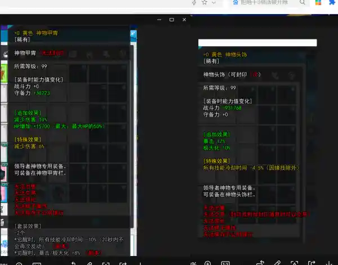Click '[稀有]' under the headgear title
Viewport: 338px width, 265px height.
click(211, 61)
